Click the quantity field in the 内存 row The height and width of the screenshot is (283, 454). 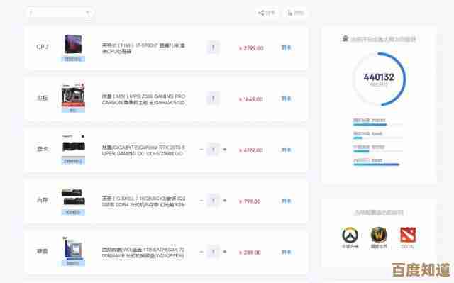213,201
